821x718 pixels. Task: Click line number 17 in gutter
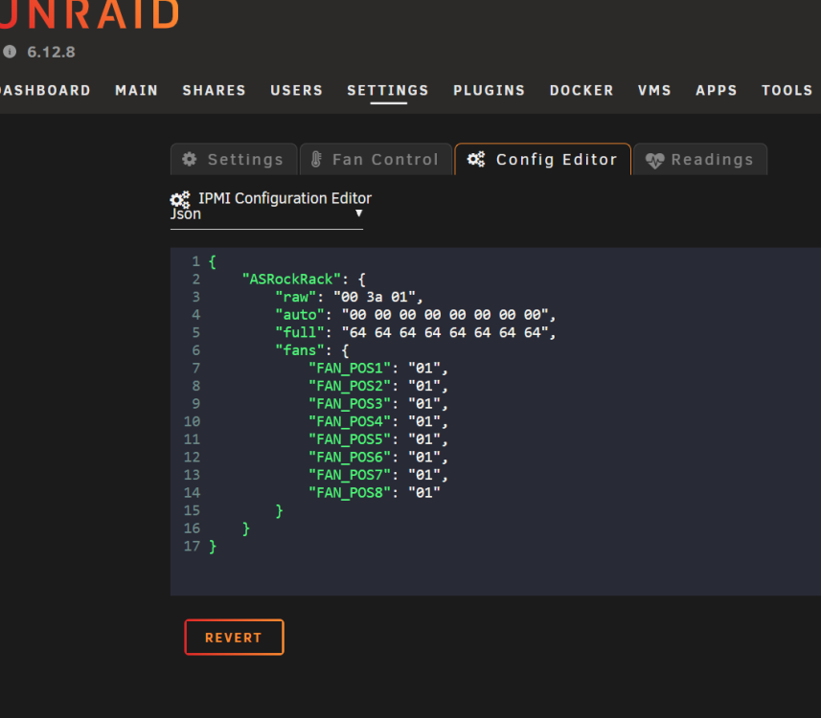point(192,547)
